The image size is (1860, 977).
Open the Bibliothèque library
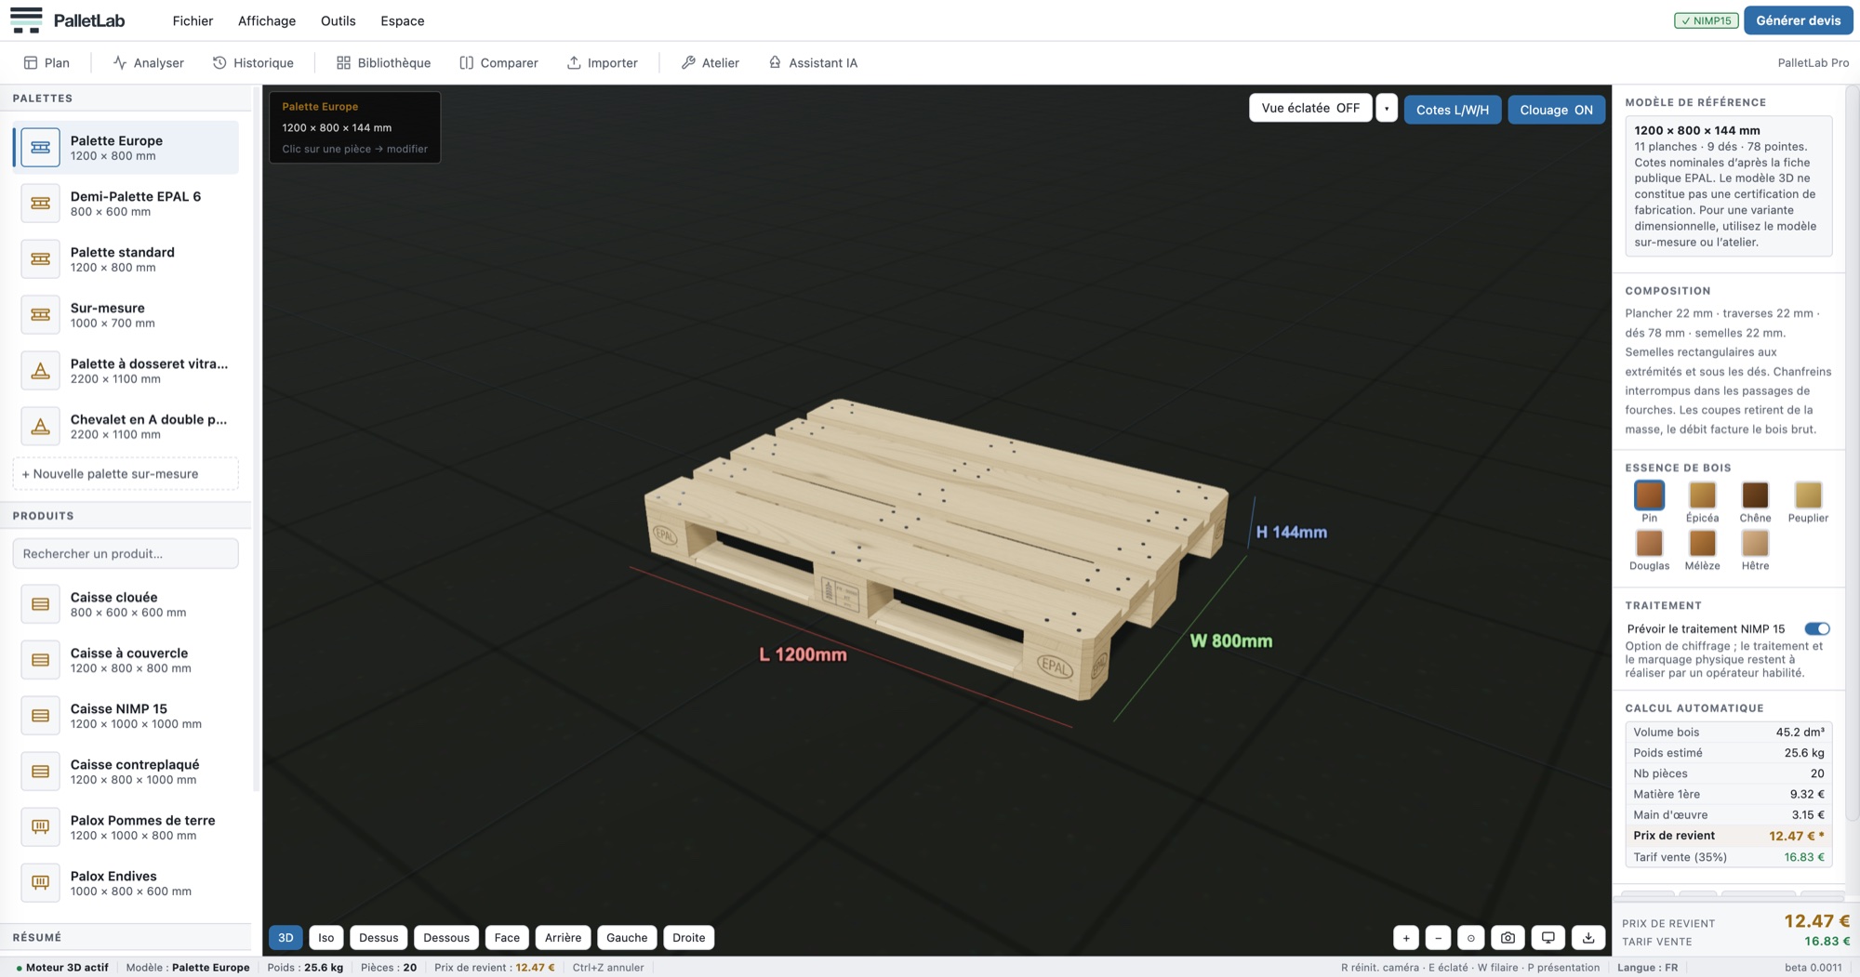coord(383,62)
